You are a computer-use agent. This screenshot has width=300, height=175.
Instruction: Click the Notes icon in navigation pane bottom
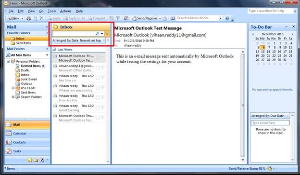click(30, 160)
